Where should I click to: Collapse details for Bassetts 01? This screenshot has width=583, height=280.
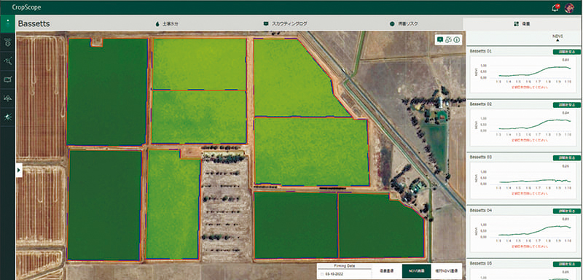(566, 52)
